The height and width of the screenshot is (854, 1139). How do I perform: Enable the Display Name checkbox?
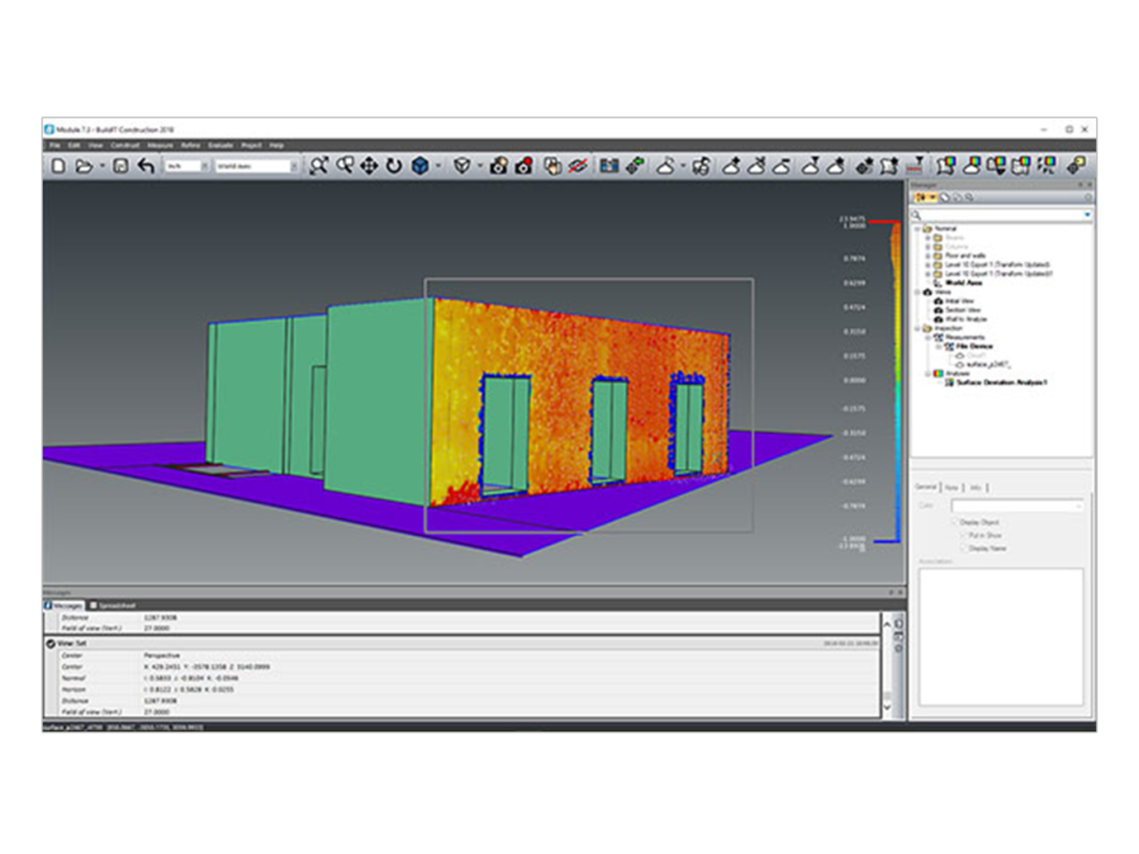click(x=963, y=548)
